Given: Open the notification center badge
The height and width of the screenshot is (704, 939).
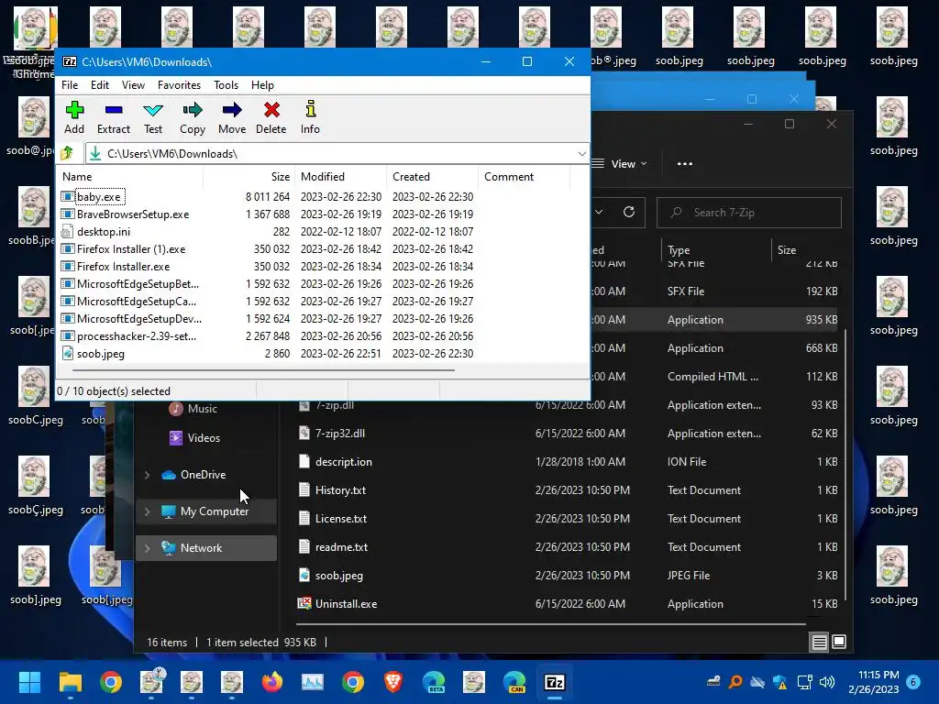Looking at the screenshot, I should coord(914,682).
